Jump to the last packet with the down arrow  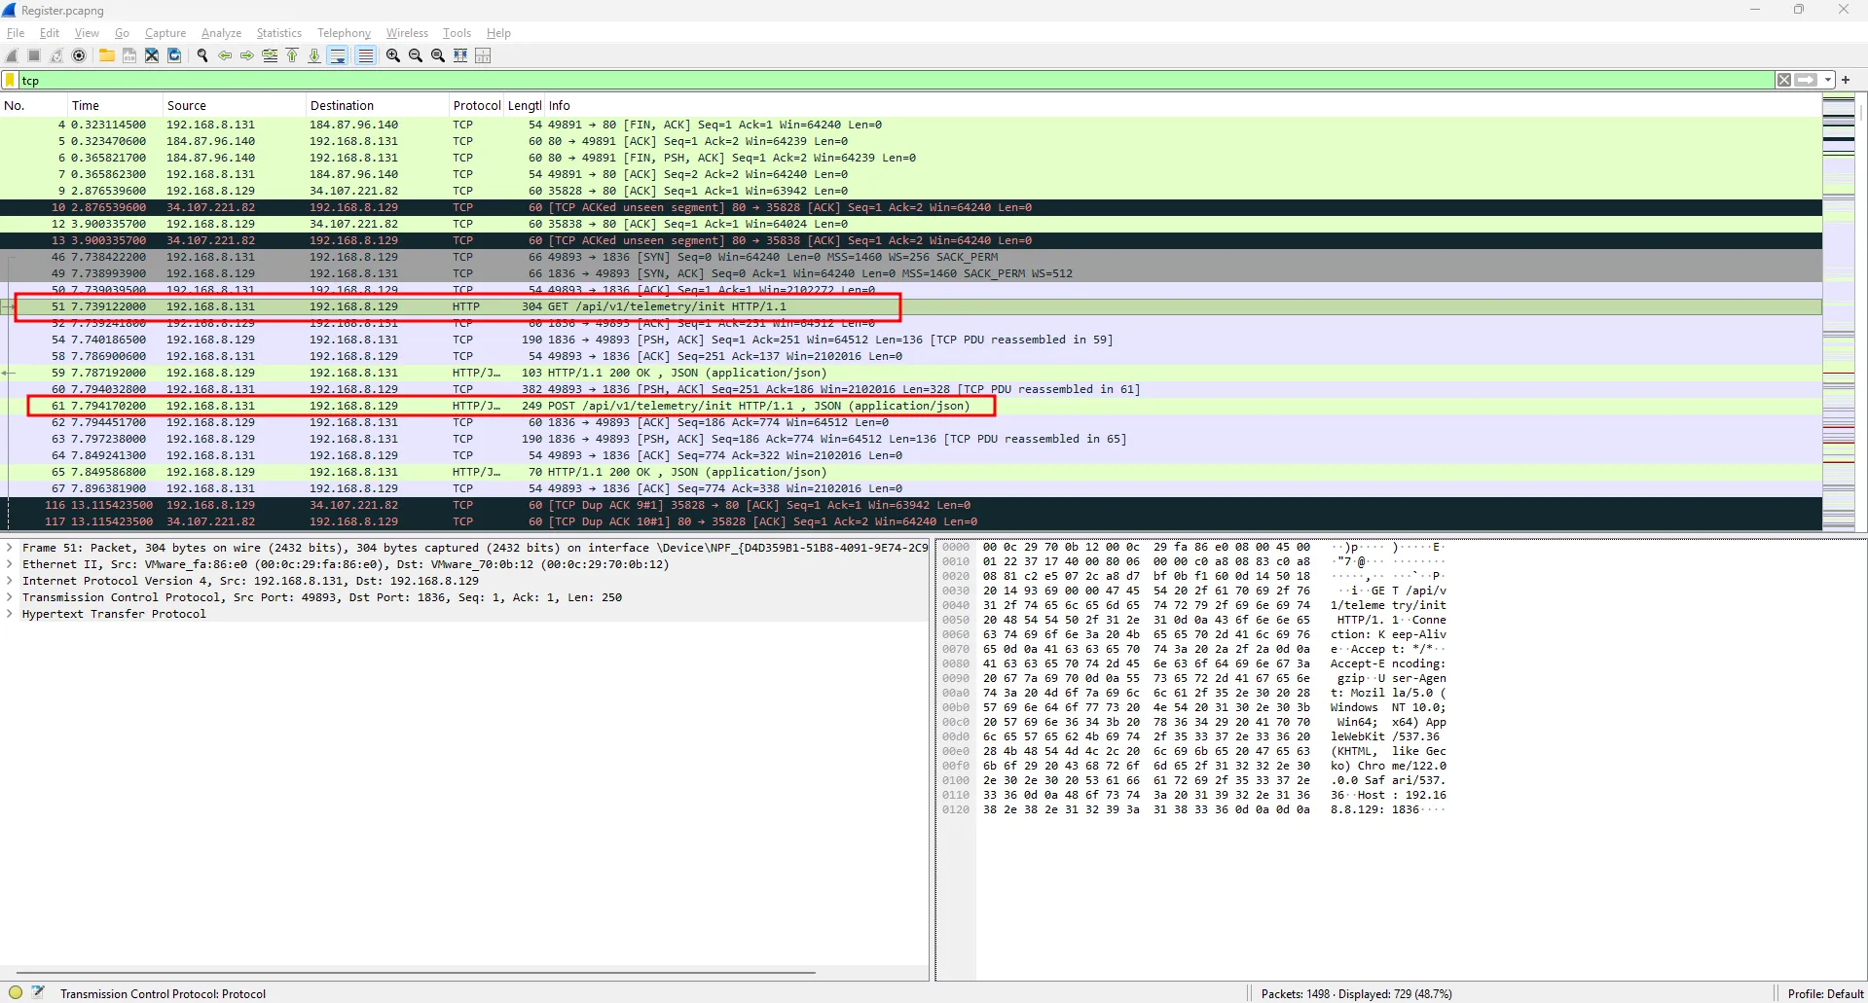click(313, 55)
